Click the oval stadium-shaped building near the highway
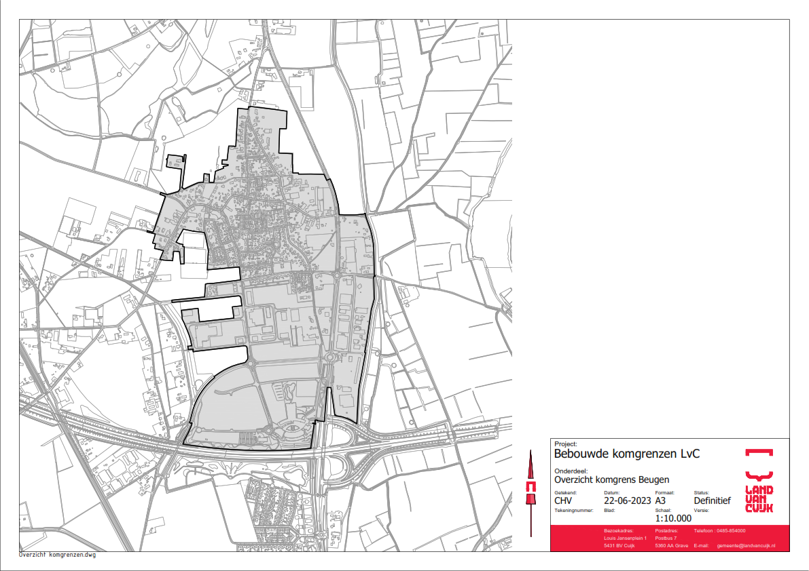Screen dimensions: 809x571 click(292, 429)
